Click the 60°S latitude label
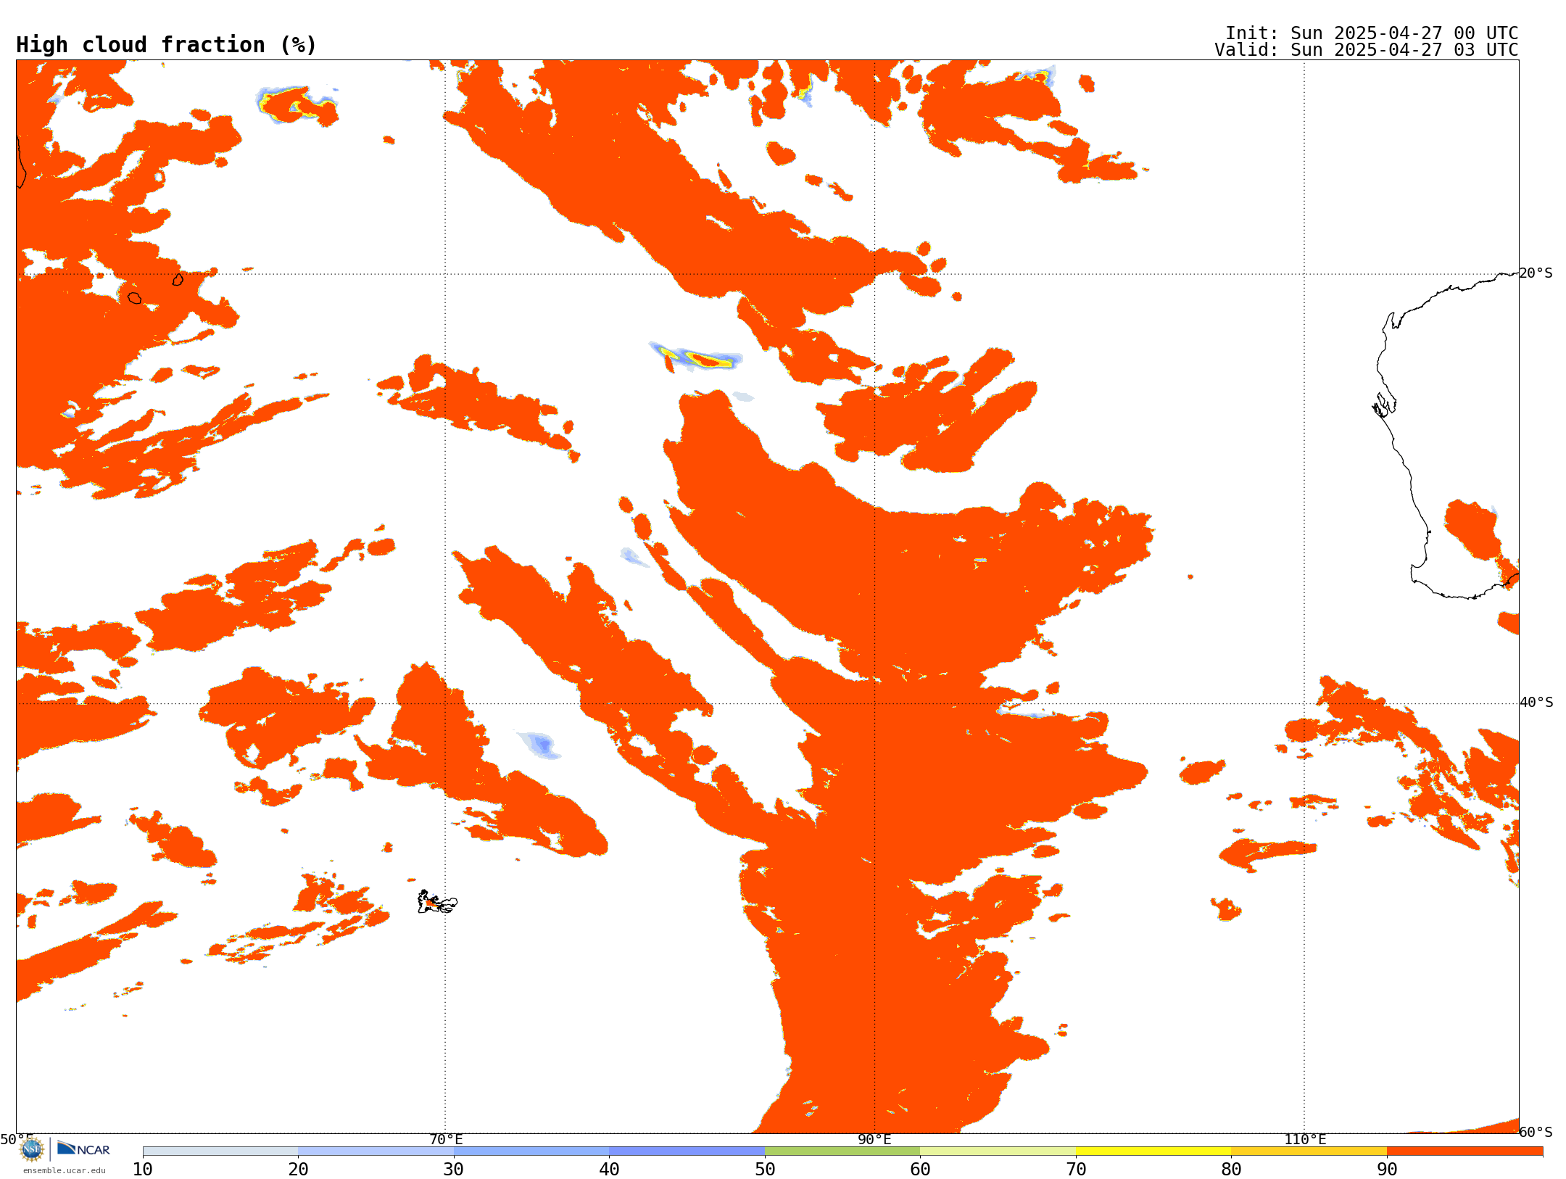The height and width of the screenshot is (1179, 1566). click(x=1536, y=1132)
